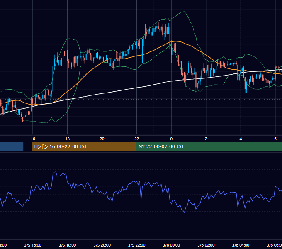Click the 3/5 16:00 date label

pyautogui.click(x=33, y=245)
